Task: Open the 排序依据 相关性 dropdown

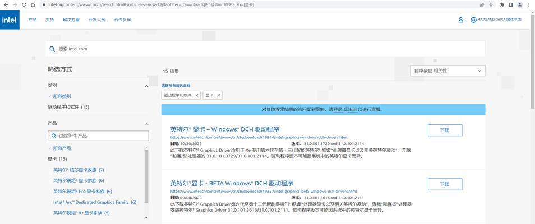Action: click(x=448, y=71)
